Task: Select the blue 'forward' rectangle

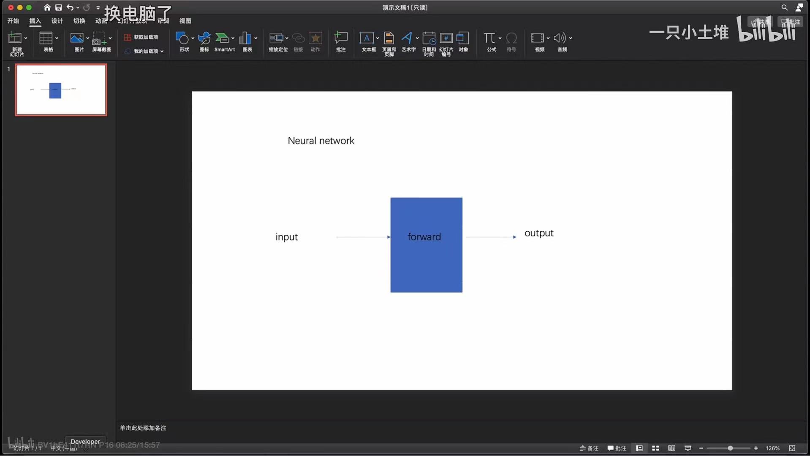Action: [x=426, y=245]
